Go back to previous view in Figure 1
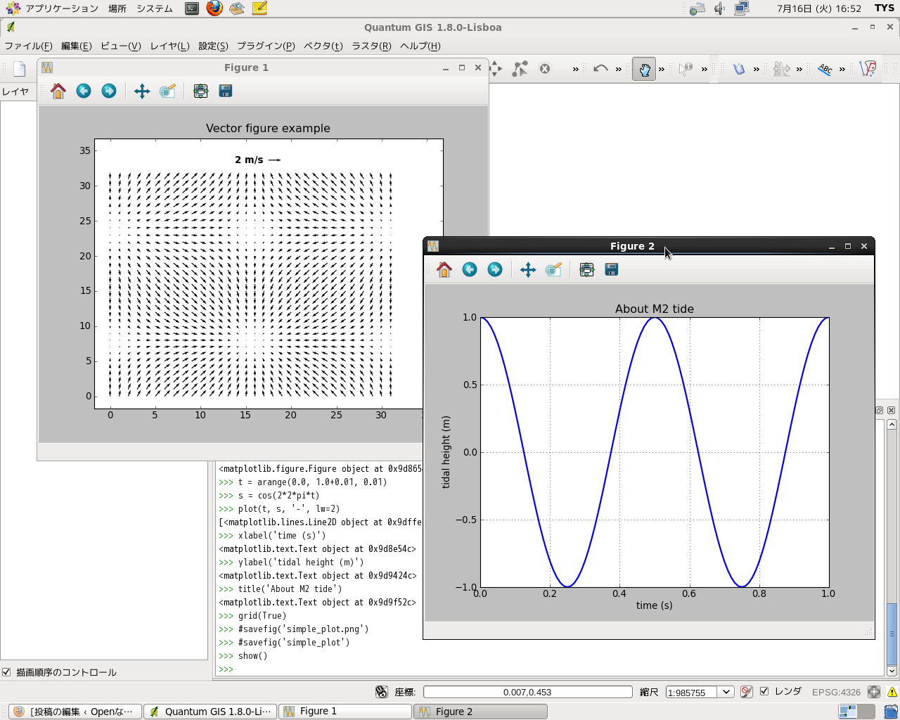The image size is (900, 720). [x=84, y=91]
